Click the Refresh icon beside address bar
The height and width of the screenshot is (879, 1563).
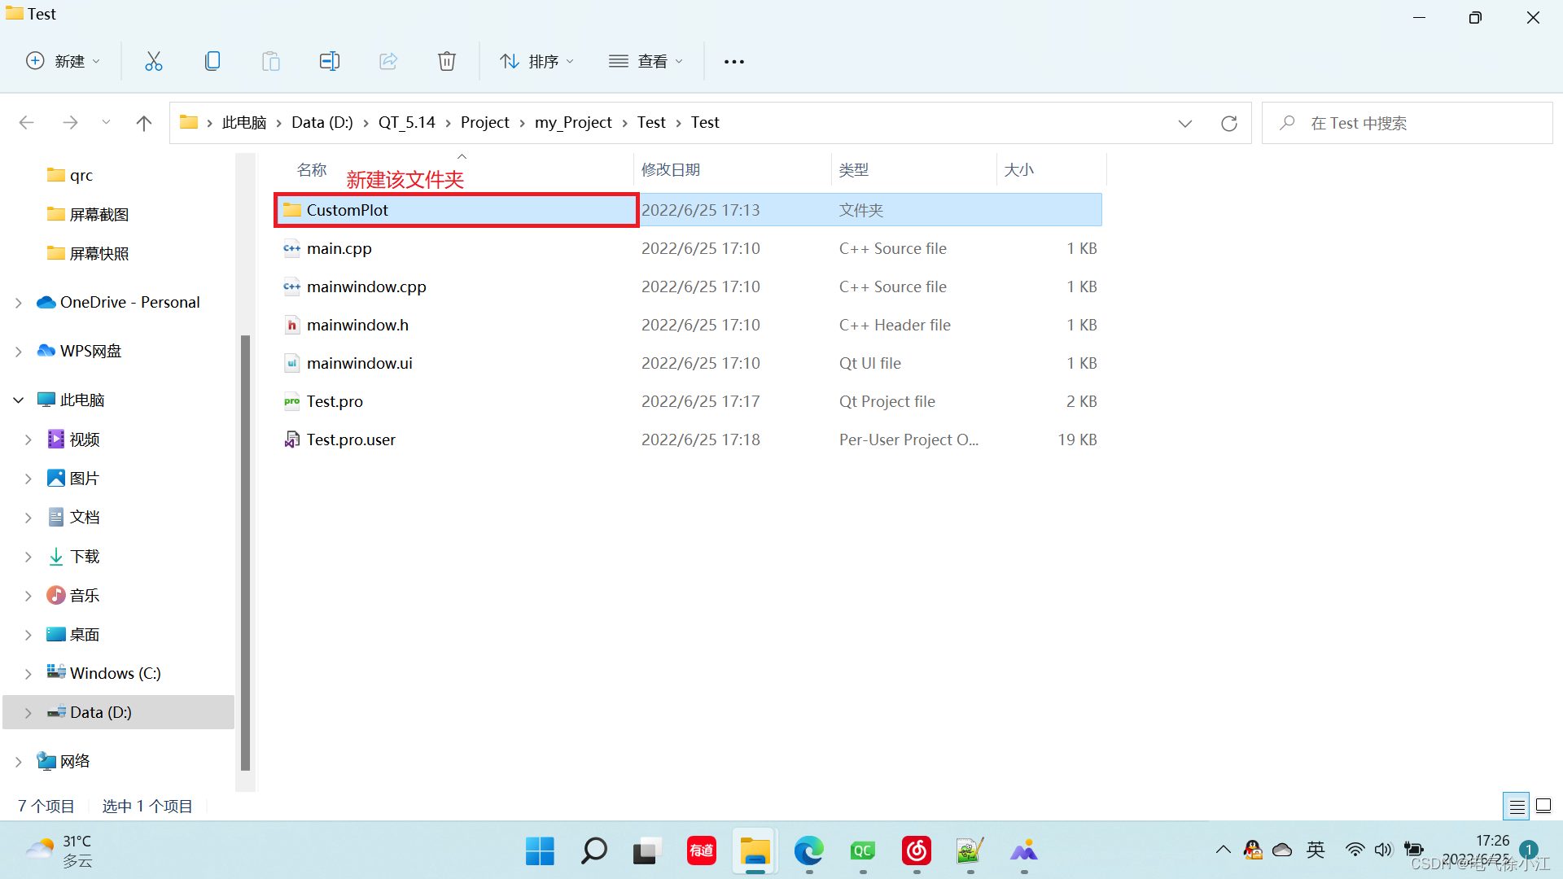(1229, 123)
